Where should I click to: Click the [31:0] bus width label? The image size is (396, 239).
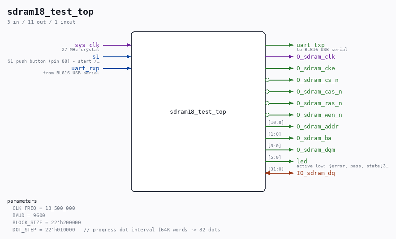click(276, 169)
